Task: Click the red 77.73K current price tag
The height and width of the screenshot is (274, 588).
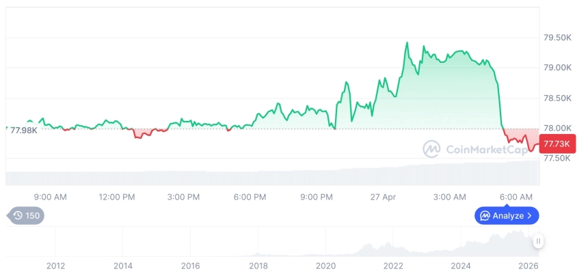Action: 558,143
